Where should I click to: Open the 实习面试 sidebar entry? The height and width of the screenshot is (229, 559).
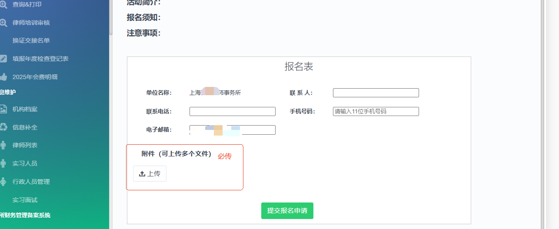pyautogui.click(x=25, y=200)
